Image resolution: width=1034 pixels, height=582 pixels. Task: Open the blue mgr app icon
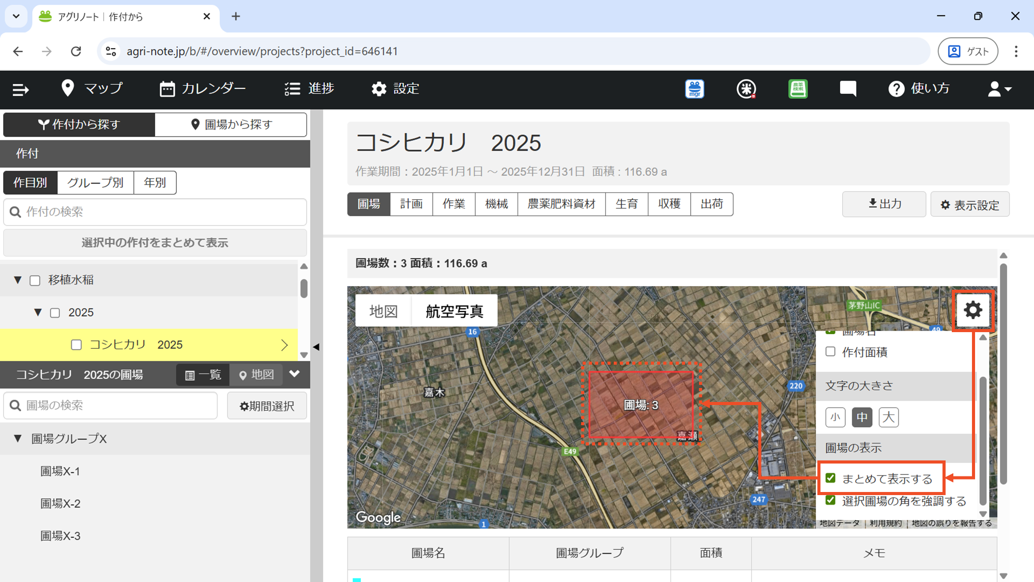694,89
